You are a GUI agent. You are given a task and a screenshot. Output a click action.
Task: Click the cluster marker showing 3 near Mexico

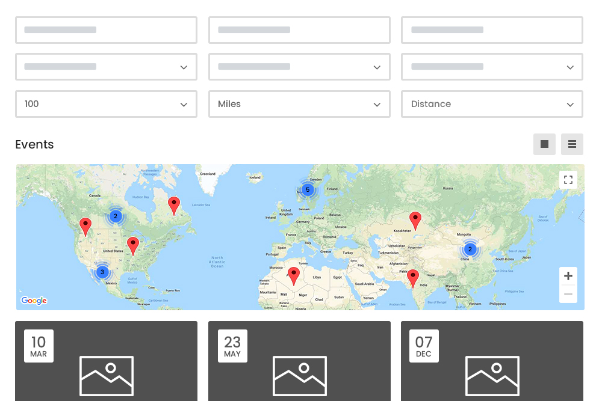click(x=102, y=272)
